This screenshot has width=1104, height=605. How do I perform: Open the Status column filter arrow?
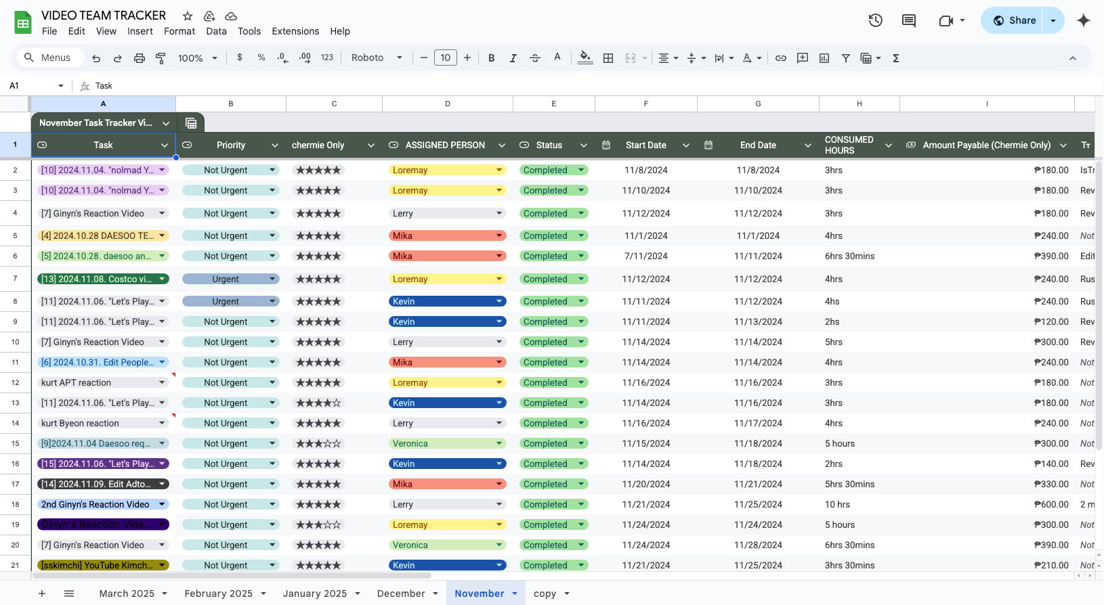point(583,145)
